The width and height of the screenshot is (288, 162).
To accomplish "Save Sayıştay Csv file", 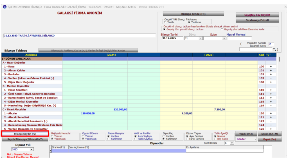I will tap(257, 15).
